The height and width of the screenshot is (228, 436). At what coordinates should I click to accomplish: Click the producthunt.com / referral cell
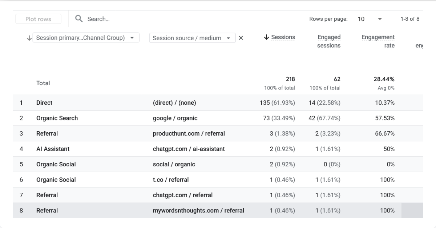tap(189, 133)
